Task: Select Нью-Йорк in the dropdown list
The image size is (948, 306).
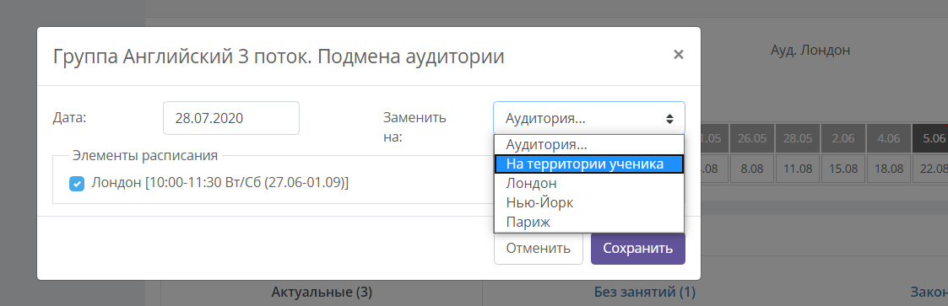Action: 589,202
